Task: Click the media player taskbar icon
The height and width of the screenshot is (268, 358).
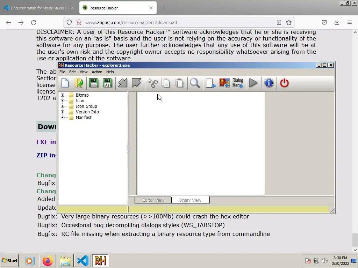Action: [x=30, y=260]
